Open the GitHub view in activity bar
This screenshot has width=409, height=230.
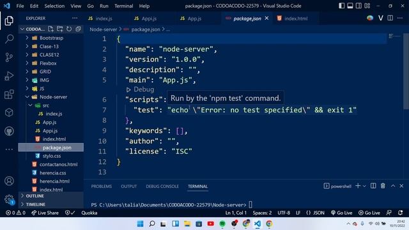point(9,131)
